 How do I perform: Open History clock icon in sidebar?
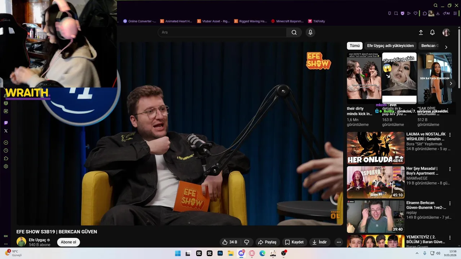click(x=6, y=150)
